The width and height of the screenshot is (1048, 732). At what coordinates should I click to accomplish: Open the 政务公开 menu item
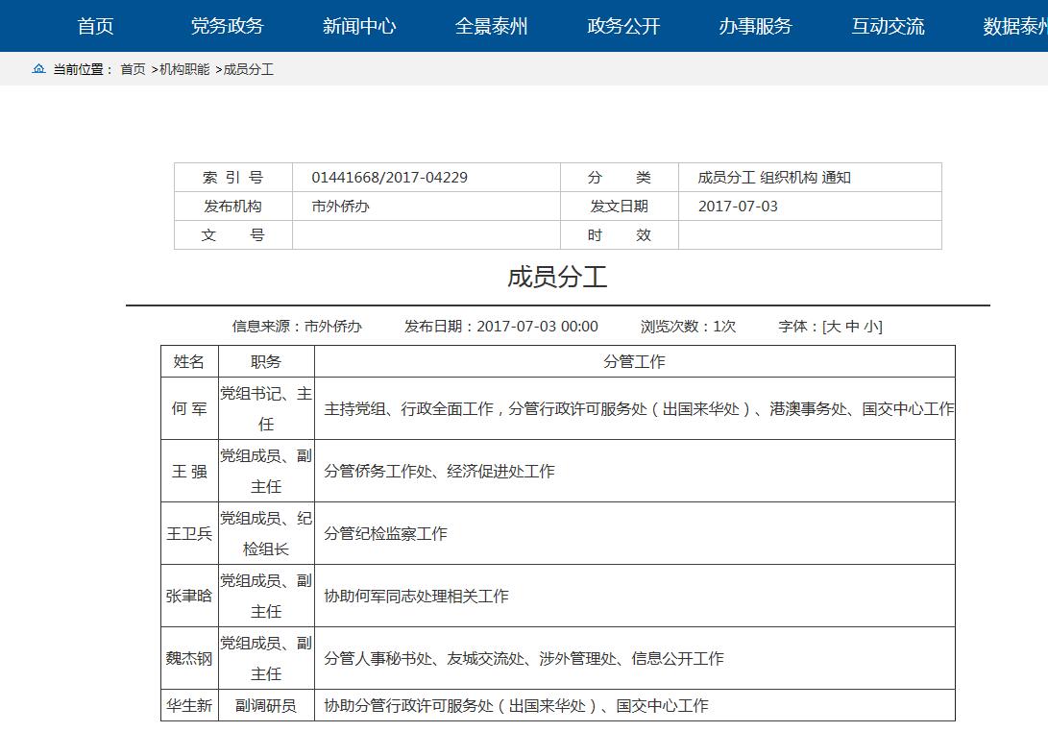pos(623,26)
